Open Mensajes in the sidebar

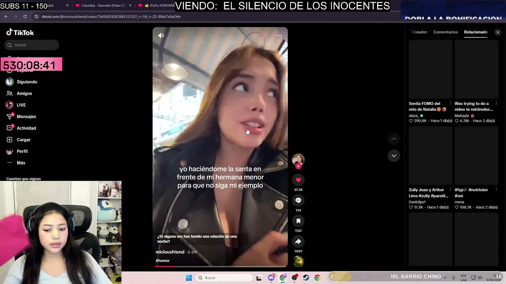(x=26, y=116)
